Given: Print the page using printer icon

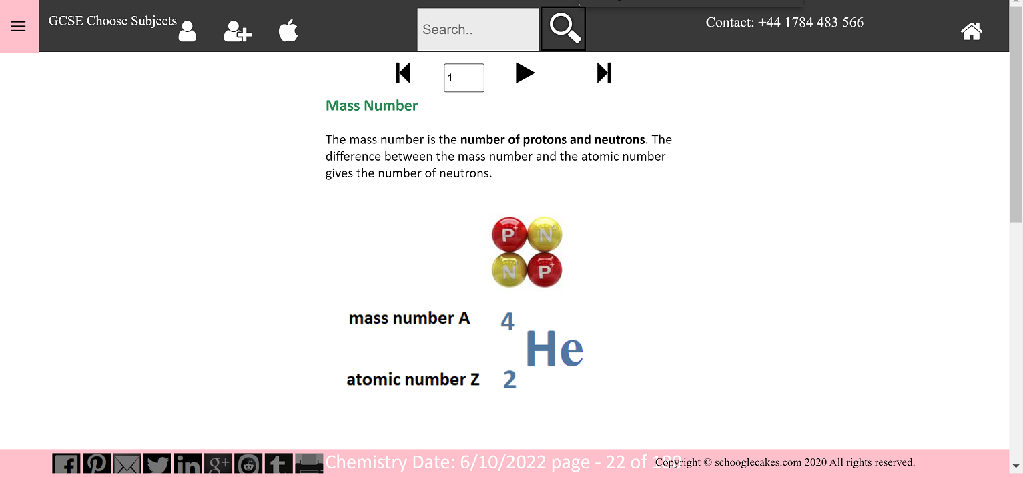Looking at the screenshot, I should coord(309,464).
